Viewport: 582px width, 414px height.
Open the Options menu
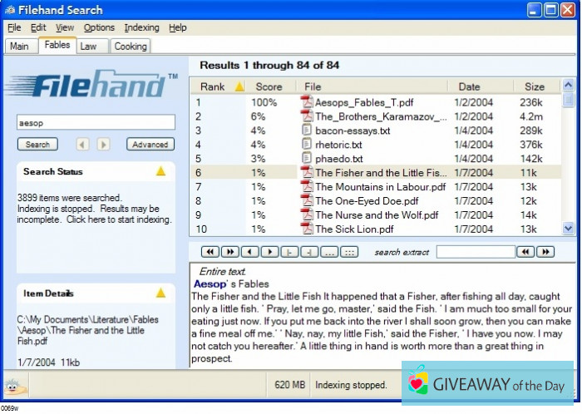tap(99, 27)
